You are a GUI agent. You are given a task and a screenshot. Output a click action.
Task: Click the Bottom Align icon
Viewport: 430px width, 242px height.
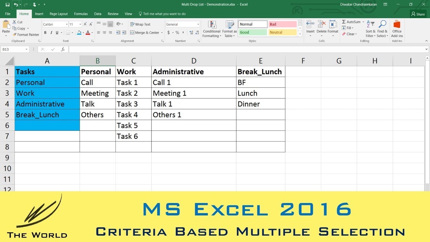pos(110,24)
